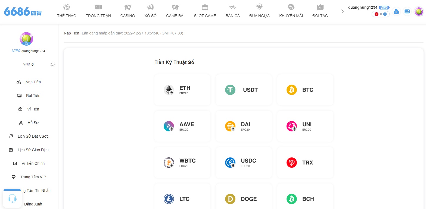View Lịch Sử Giao Dịch transaction history
This screenshot has height=209, width=426.
(x=29, y=150)
